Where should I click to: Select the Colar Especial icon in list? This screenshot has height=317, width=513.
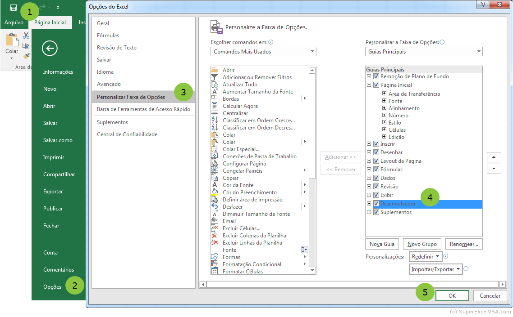click(215, 149)
